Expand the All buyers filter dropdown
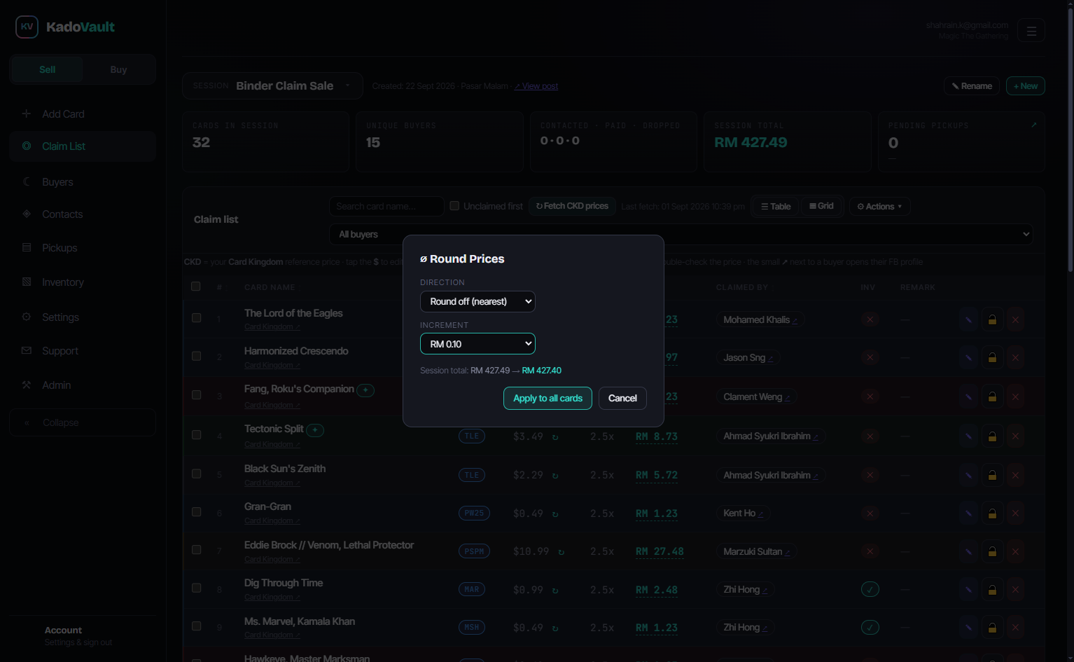1074x662 pixels. tap(681, 234)
